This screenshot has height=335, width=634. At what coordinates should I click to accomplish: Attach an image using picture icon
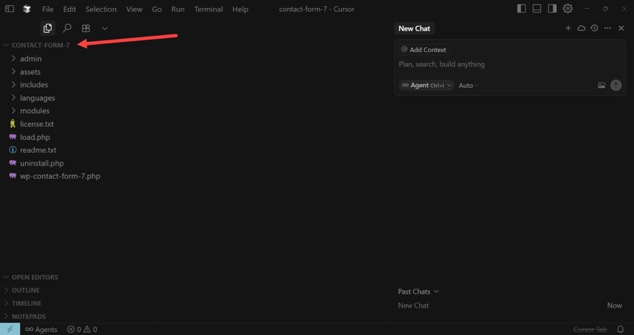602,85
